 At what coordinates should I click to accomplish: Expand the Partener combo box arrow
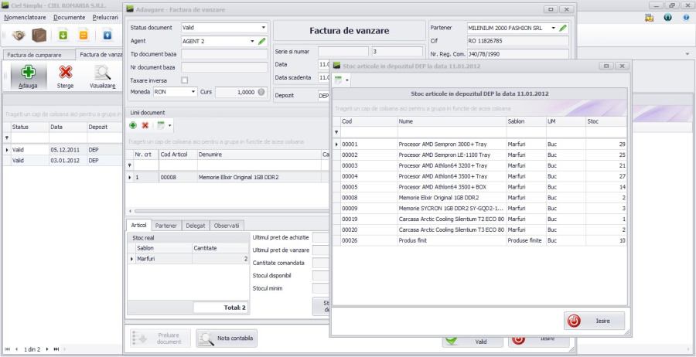tap(554, 28)
